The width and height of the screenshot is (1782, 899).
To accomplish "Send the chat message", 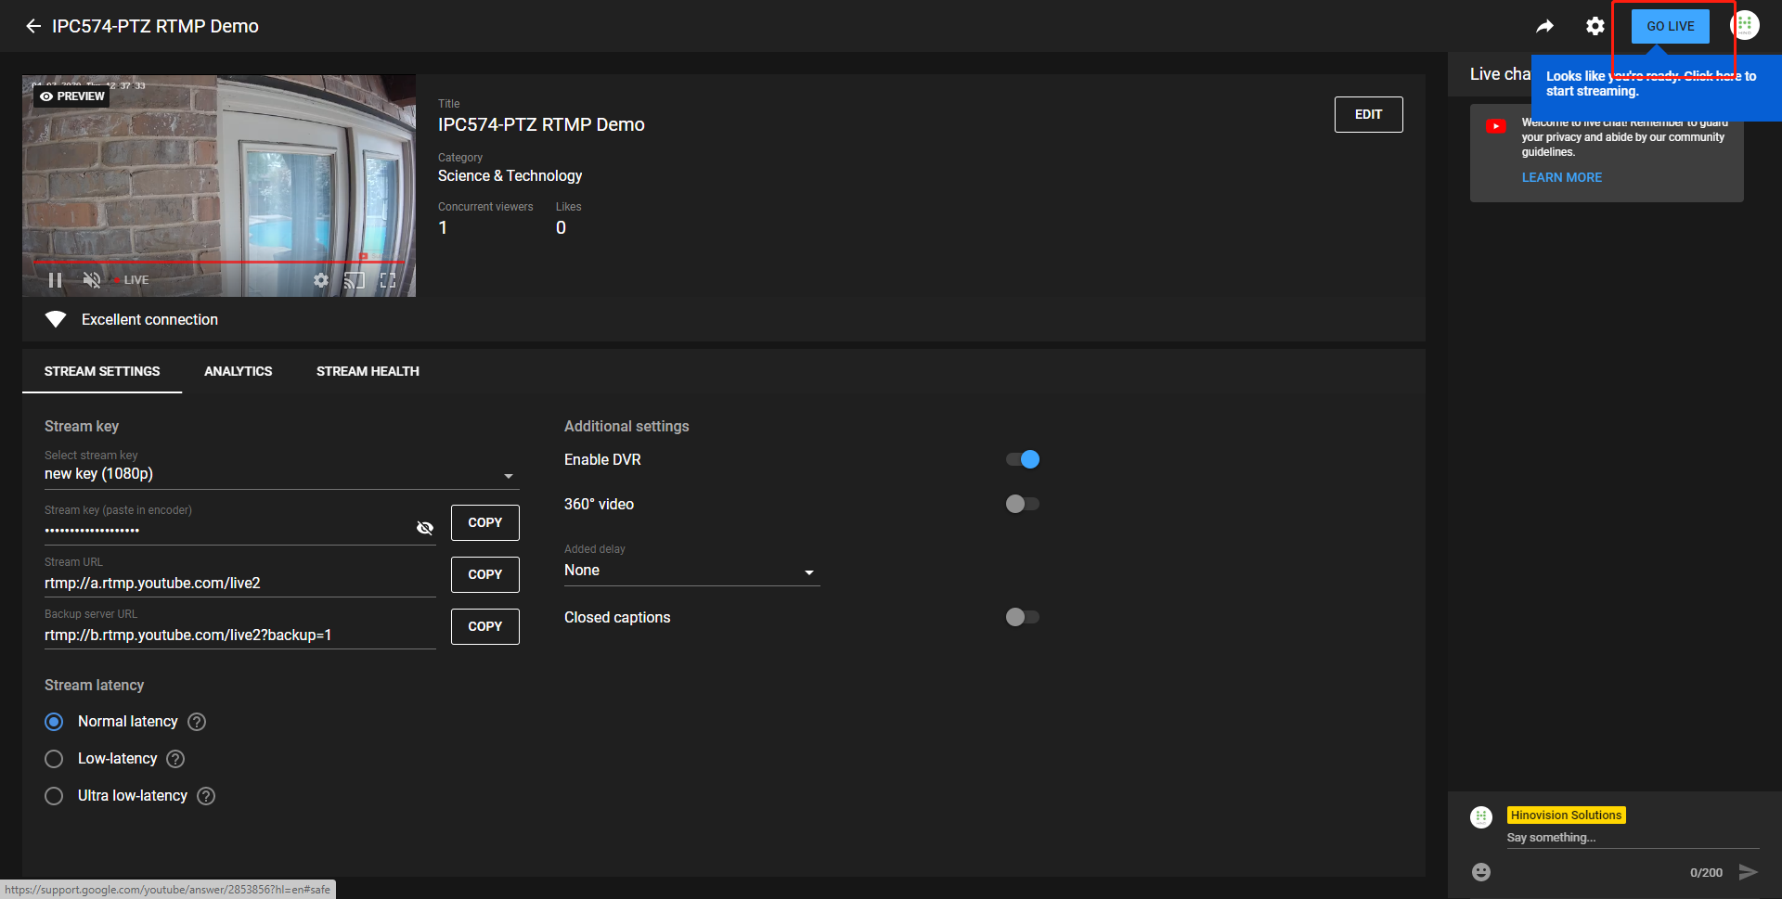I will point(1748,872).
